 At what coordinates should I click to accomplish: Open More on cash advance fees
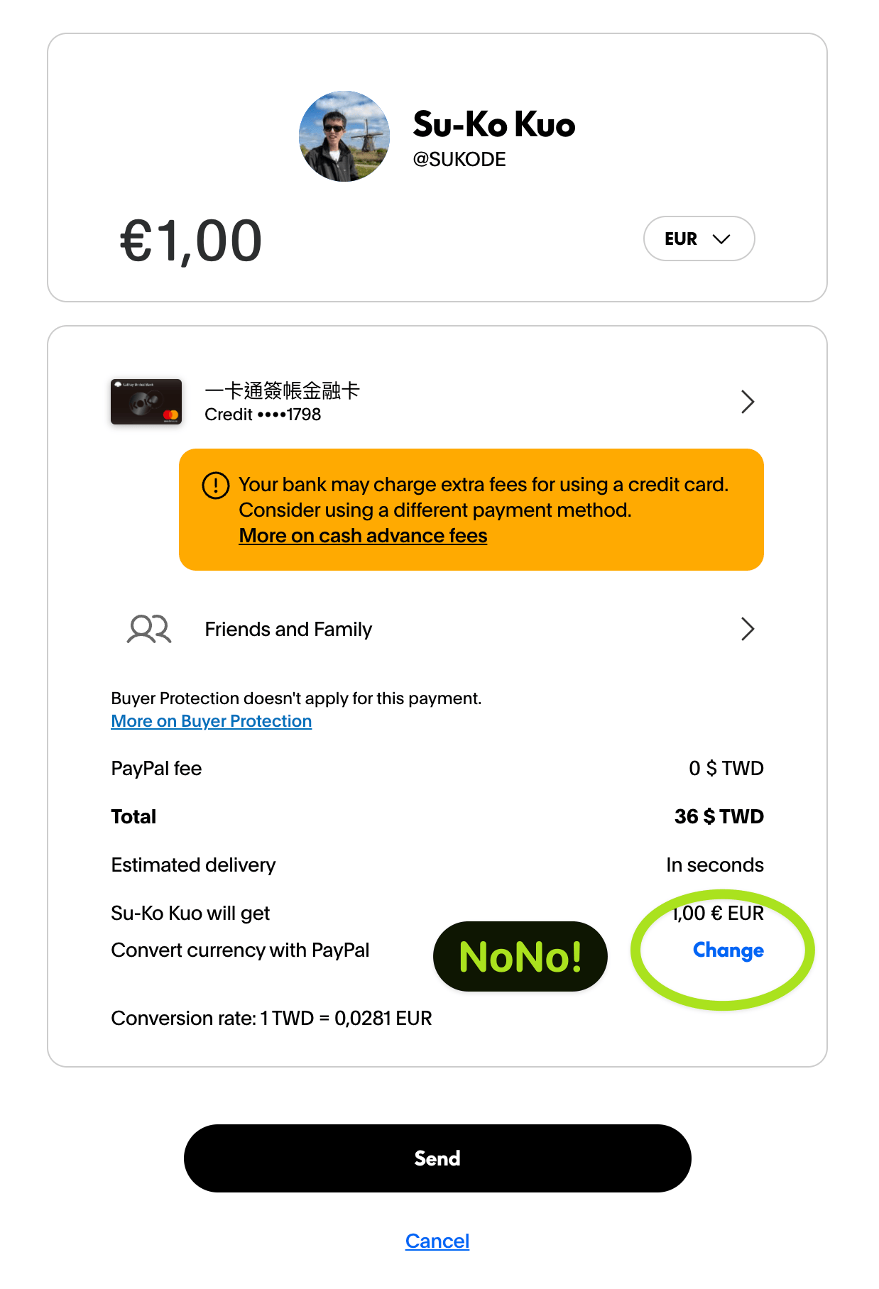(x=362, y=535)
